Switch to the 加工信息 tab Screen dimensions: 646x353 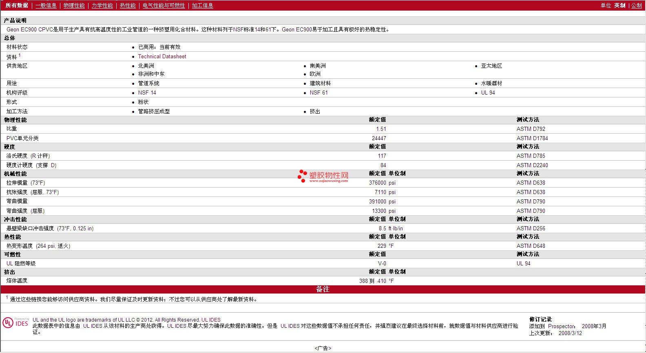click(202, 6)
